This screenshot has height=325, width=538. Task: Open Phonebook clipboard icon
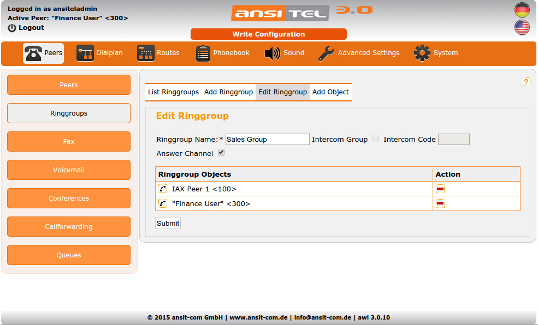pos(203,53)
